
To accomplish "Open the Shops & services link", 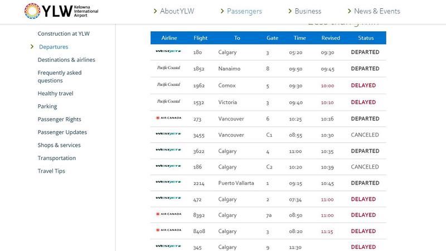I will tap(59, 145).
